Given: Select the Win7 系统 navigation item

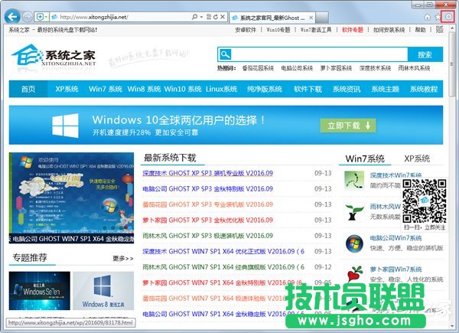Looking at the screenshot, I should tap(106, 89).
